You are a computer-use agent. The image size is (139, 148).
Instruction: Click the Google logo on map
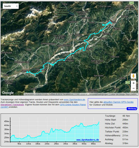(8, 93)
